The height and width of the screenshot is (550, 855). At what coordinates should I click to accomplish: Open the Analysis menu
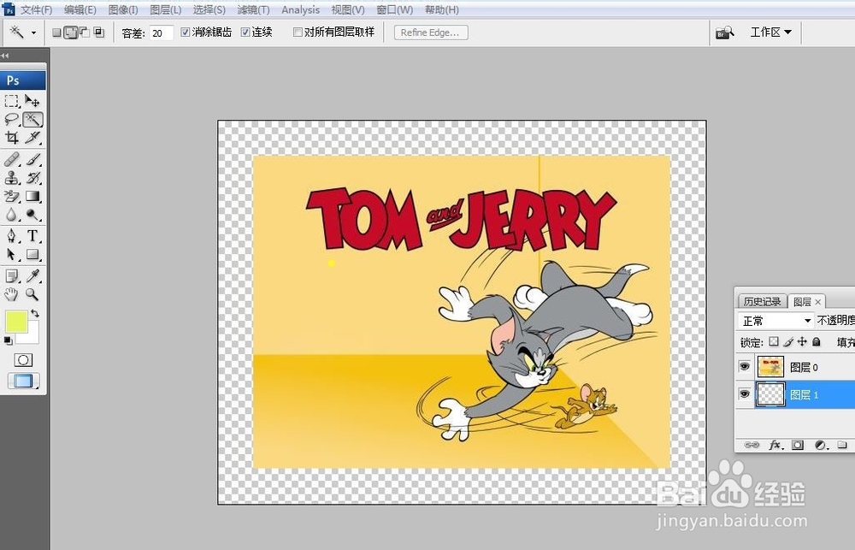(x=300, y=9)
